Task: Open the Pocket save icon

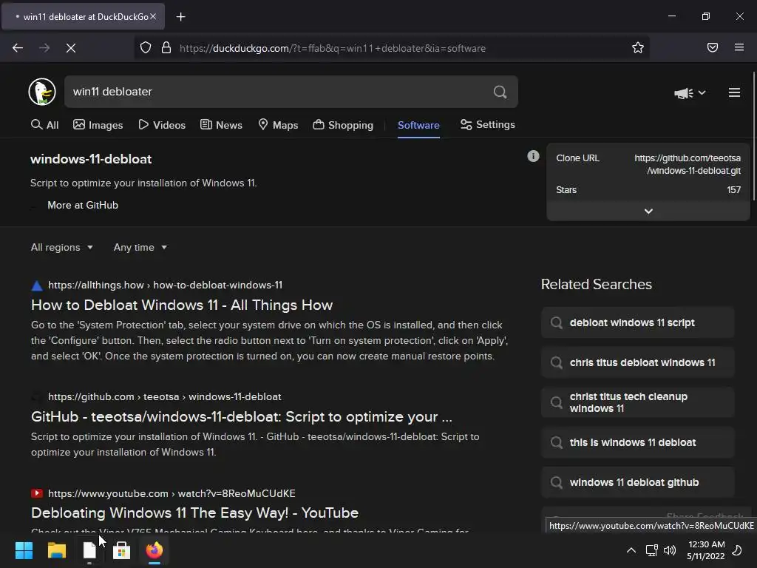Action: 713,47
